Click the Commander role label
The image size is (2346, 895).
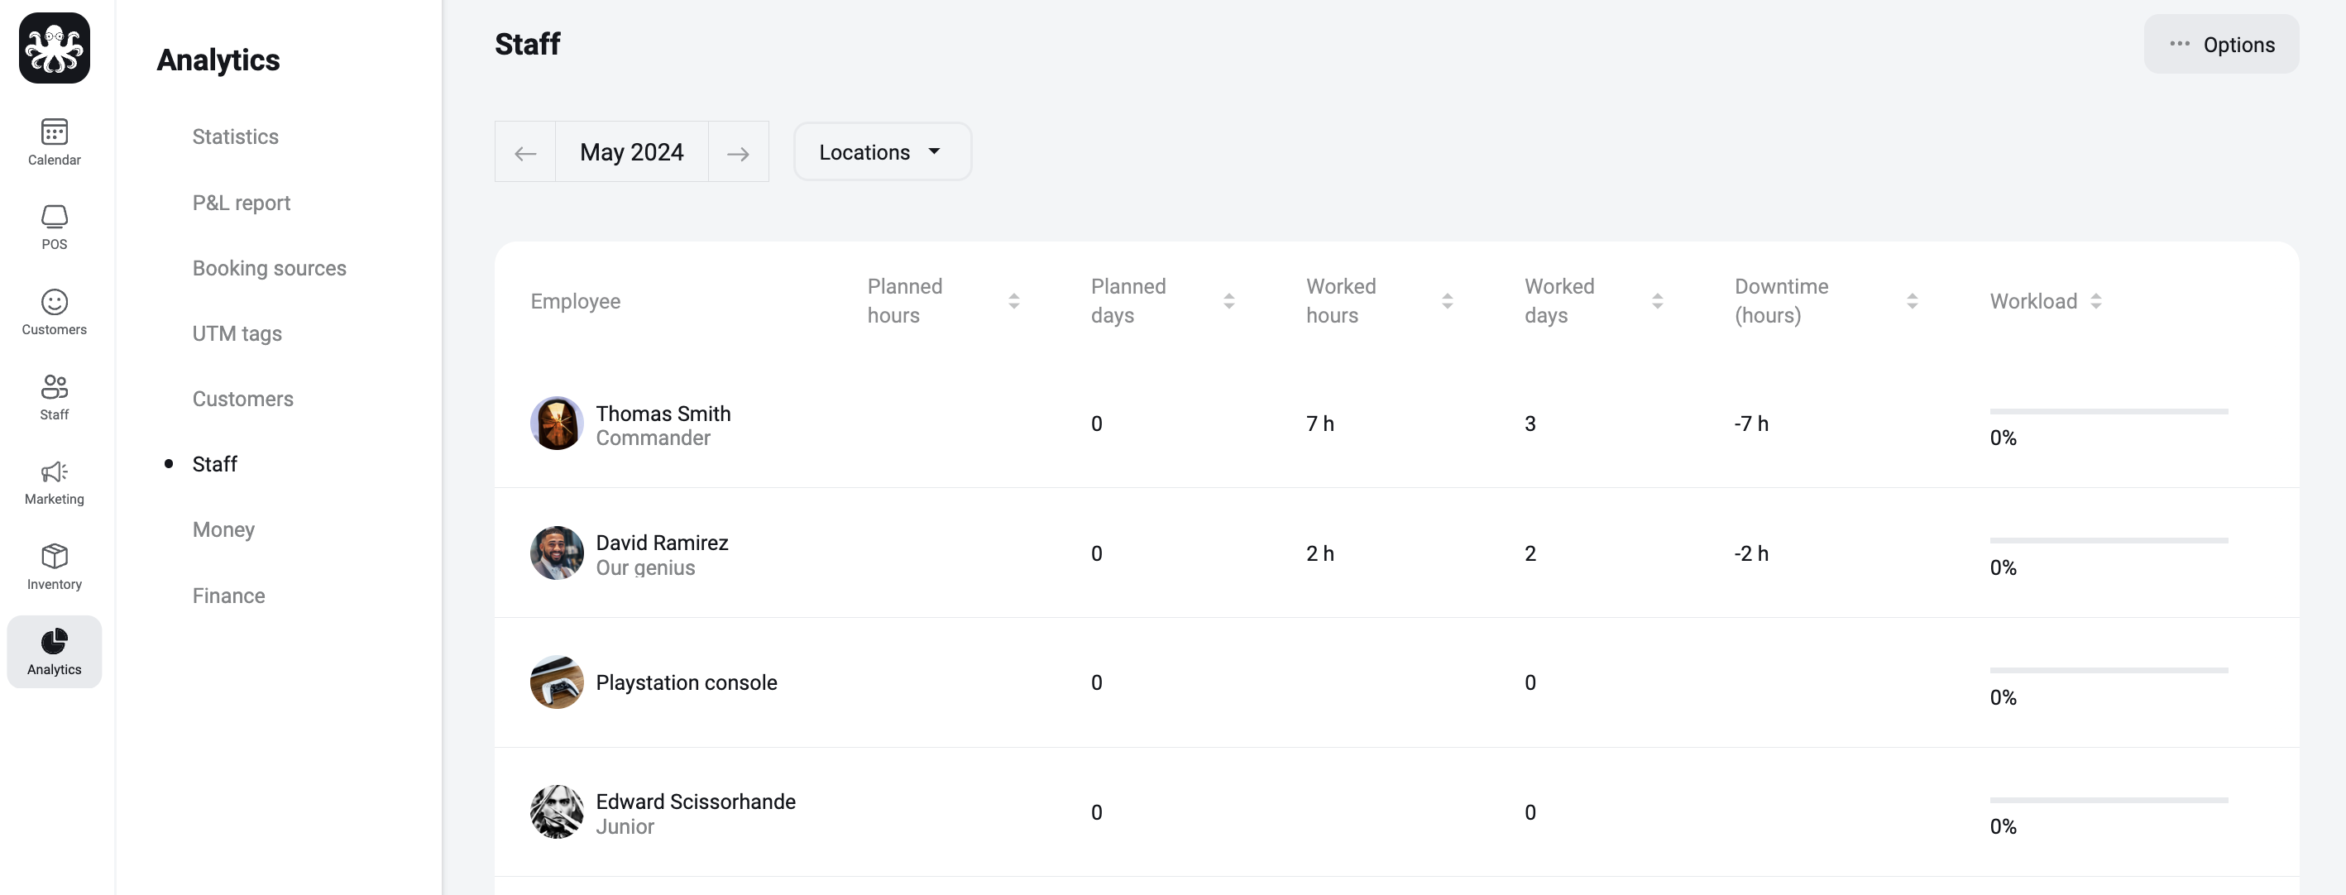(653, 438)
